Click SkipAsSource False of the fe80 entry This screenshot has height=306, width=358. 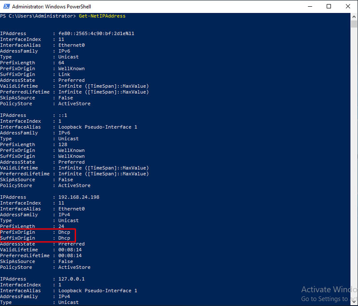coord(66,98)
